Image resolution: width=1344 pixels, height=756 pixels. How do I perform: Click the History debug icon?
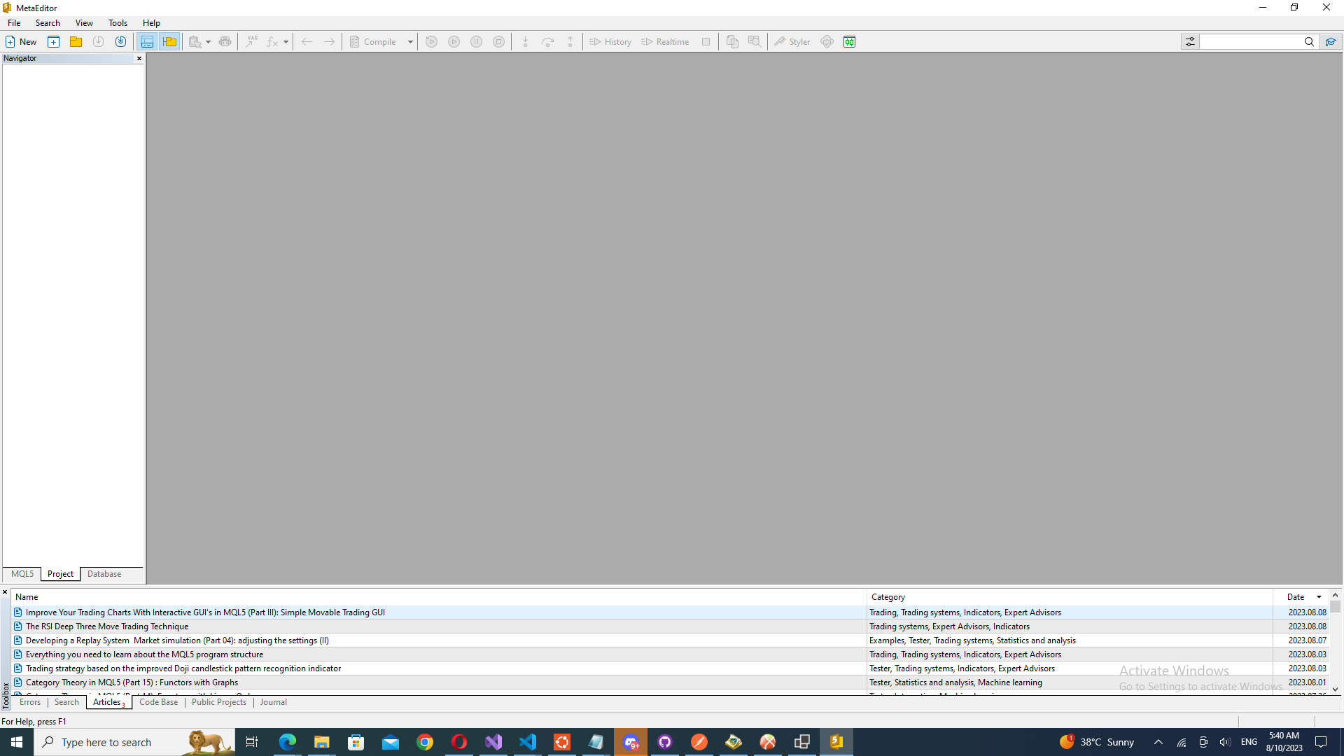(610, 42)
